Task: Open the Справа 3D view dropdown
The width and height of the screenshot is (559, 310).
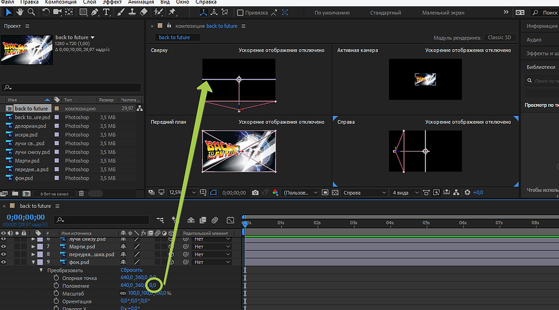Action: coord(364,192)
